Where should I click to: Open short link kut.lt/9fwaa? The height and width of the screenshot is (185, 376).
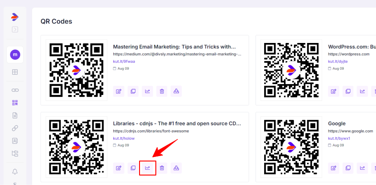(x=124, y=62)
